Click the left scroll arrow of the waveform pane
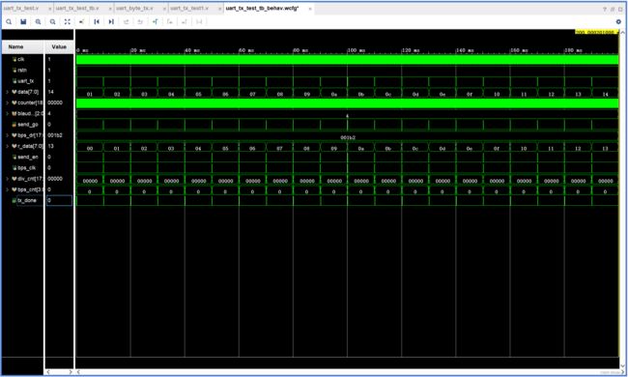628x377 pixels. (79, 372)
